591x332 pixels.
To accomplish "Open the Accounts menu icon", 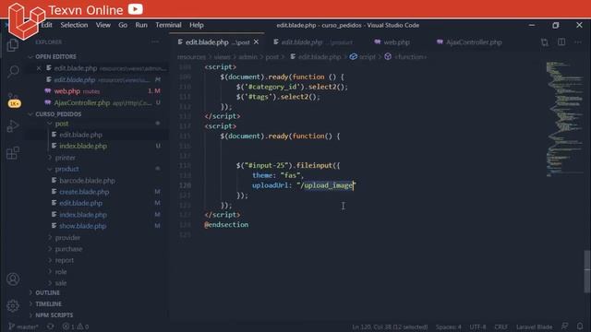I will point(13,279).
